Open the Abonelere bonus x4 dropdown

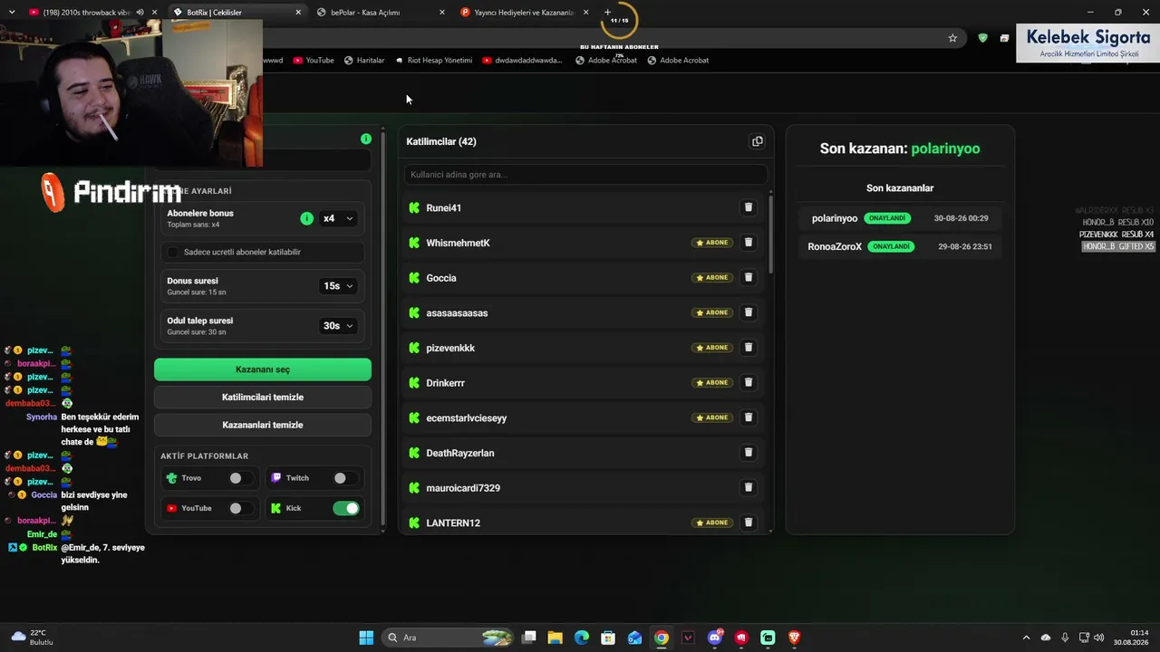(338, 218)
